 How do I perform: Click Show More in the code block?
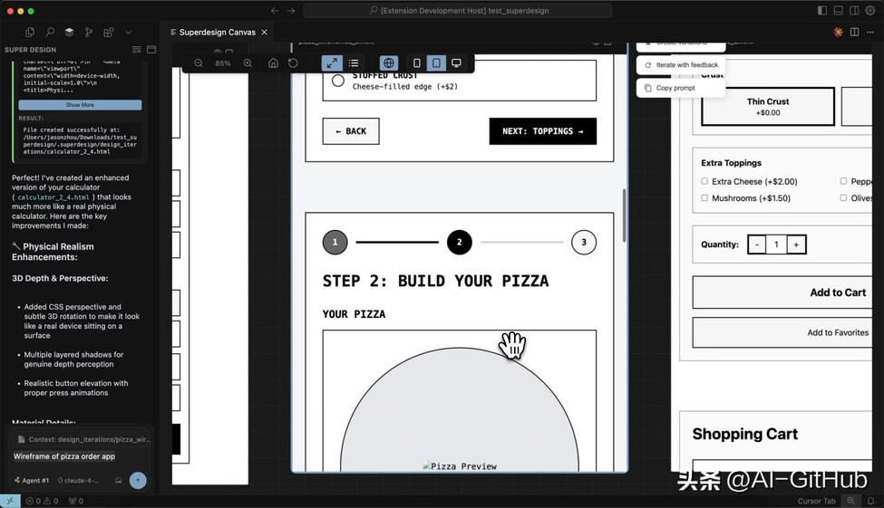click(x=80, y=105)
